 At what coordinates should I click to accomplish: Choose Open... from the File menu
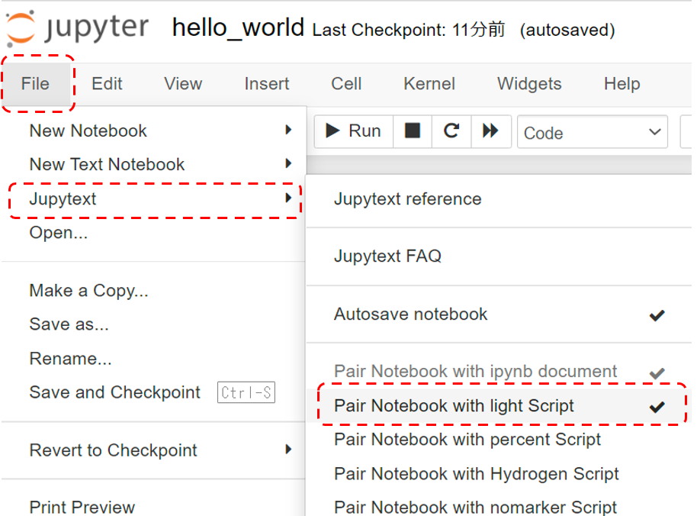point(153,233)
